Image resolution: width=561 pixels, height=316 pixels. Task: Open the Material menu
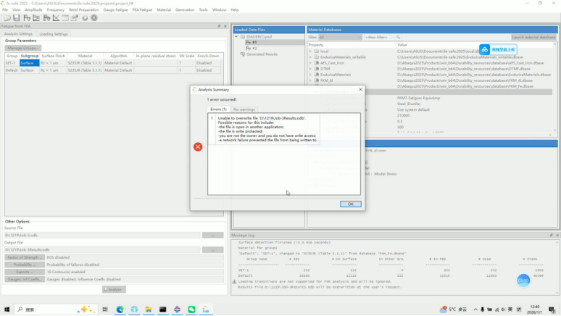click(x=164, y=10)
